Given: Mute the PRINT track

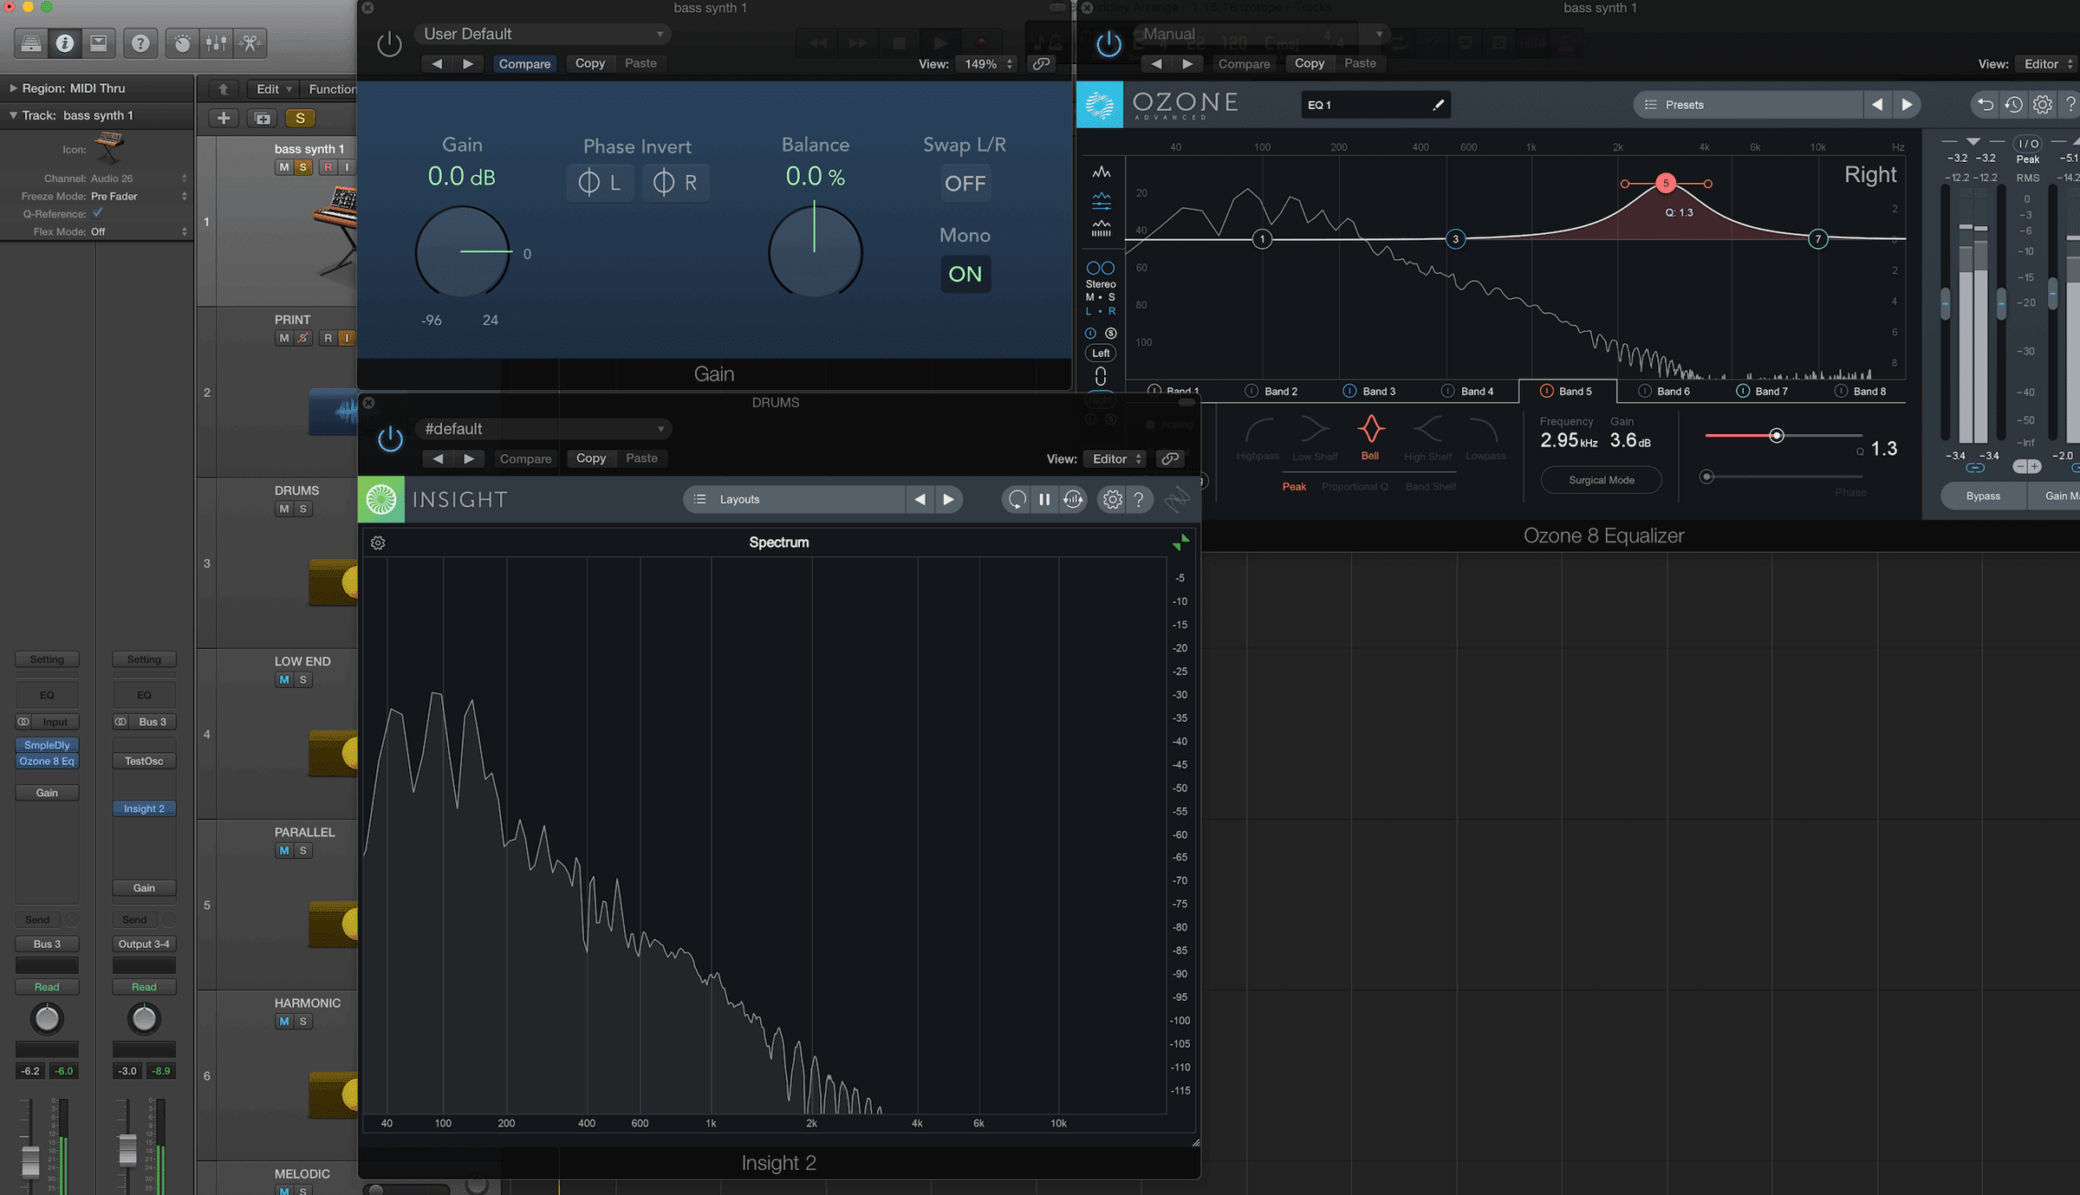Looking at the screenshot, I should 283,338.
